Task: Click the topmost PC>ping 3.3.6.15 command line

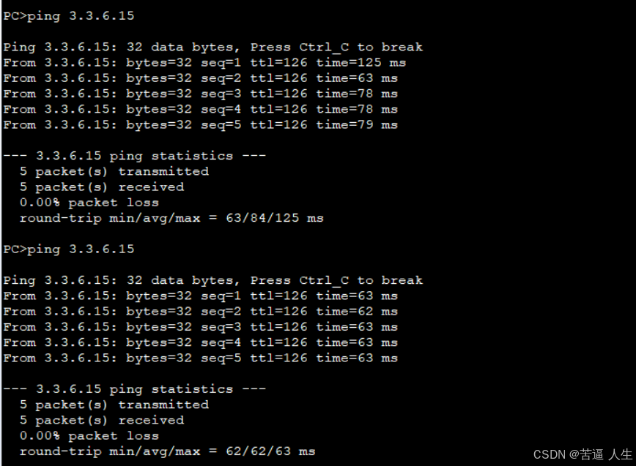Action: coord(69,16)
